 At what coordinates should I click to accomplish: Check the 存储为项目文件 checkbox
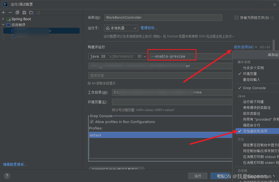pos(237,17)
